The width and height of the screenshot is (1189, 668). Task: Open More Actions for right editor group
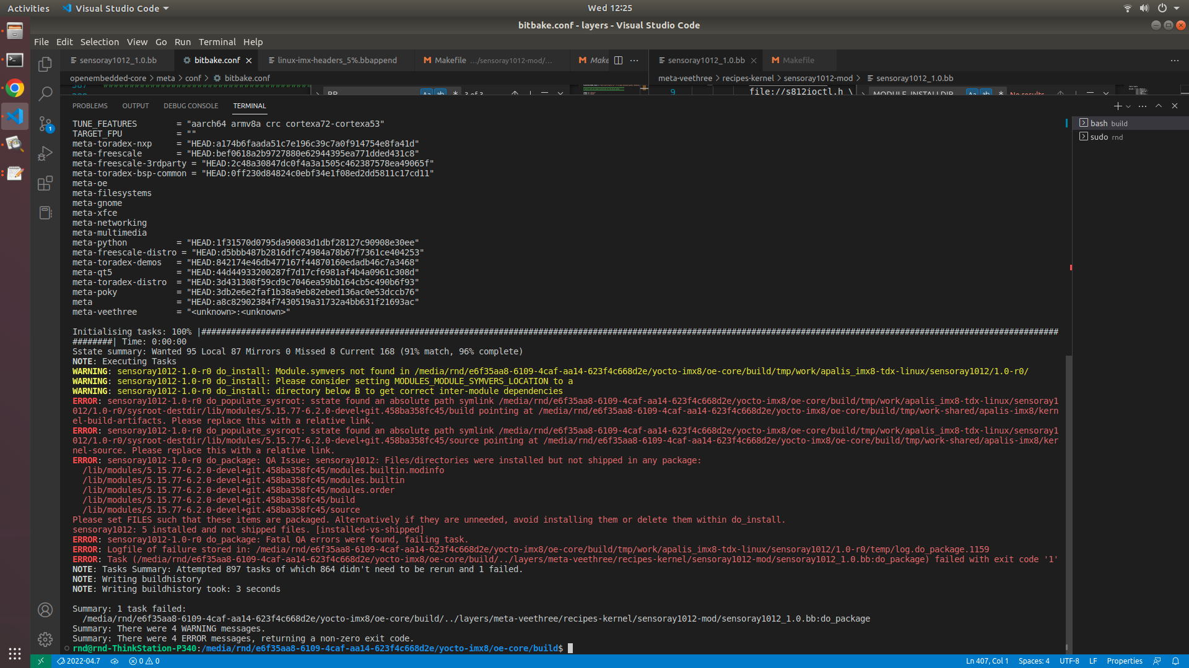click(1175, 60)
